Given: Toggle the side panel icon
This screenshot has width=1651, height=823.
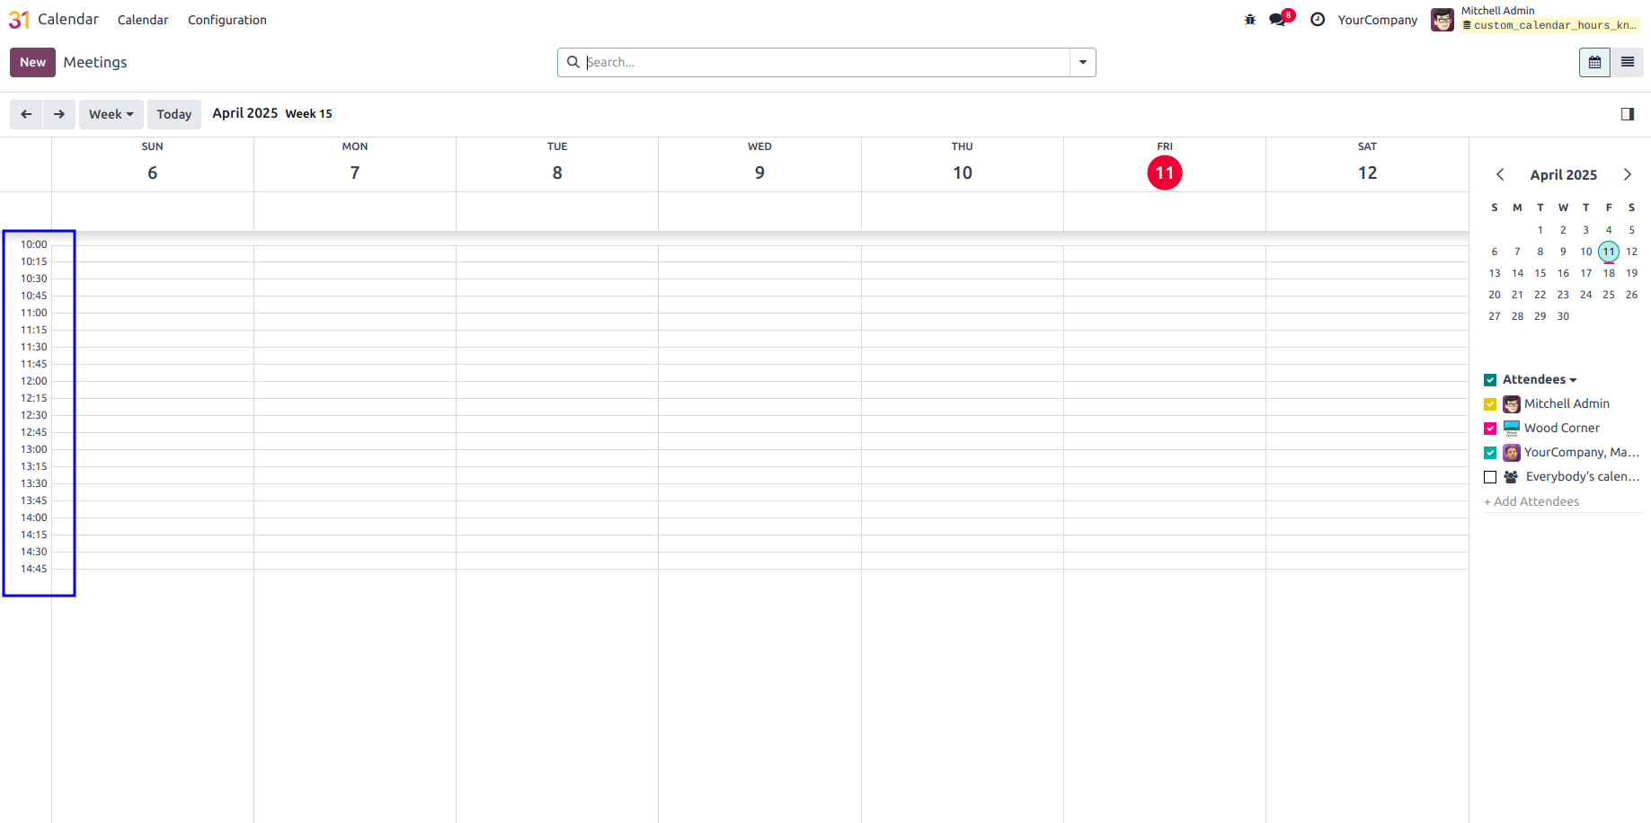Looking at the screenshot, I should (x=1628, y=114).
